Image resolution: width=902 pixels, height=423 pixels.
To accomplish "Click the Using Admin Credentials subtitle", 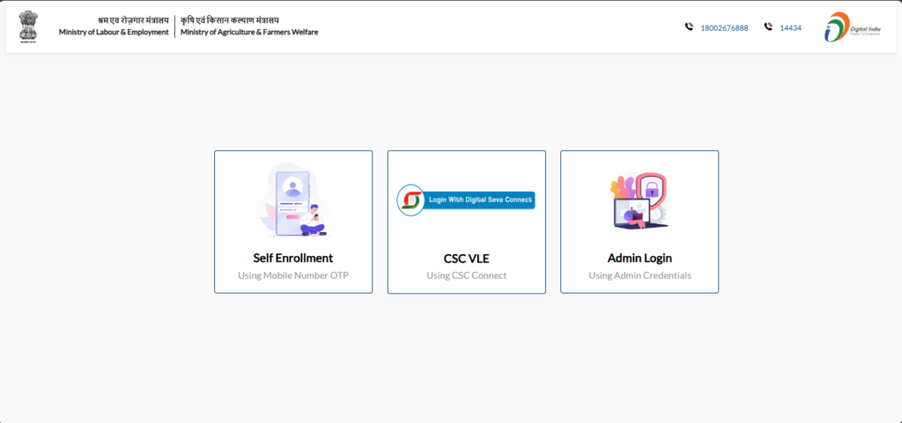I will [640, 275].
